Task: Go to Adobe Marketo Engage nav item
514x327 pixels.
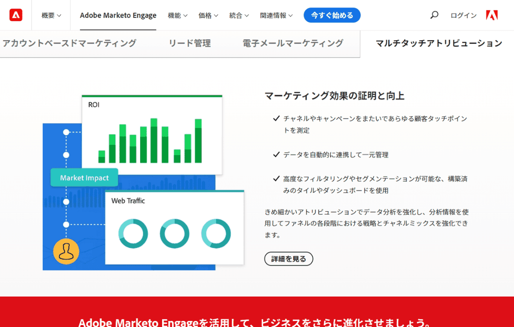Action: (x=118, y=15)
